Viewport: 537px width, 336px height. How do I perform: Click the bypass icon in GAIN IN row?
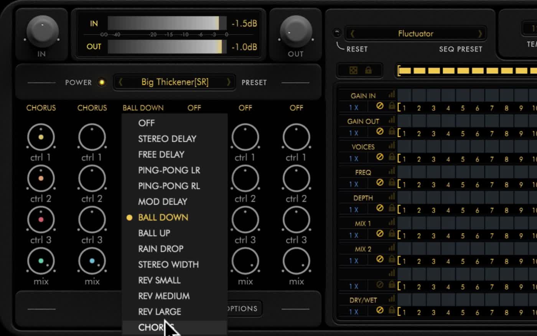(x=380, y=106)
